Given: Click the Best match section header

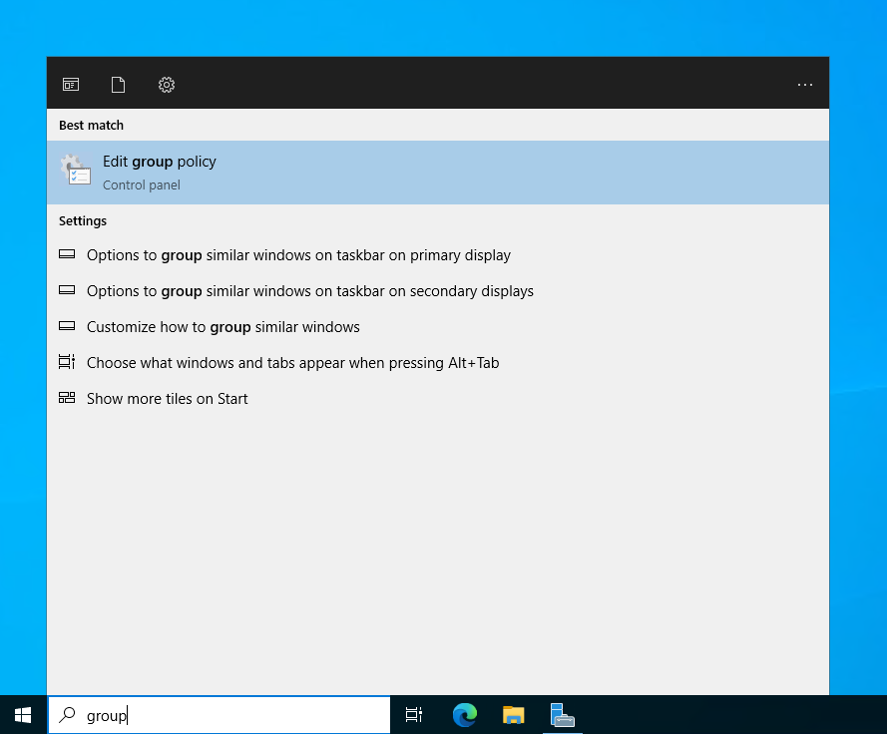Looking at the screenshot, I should (x=91, y=125).
